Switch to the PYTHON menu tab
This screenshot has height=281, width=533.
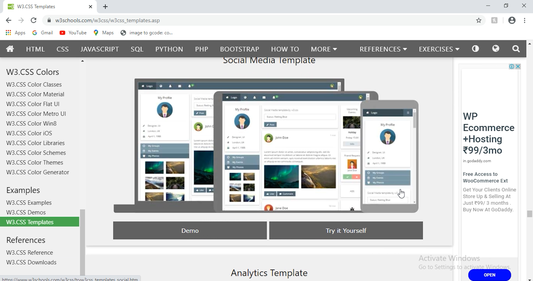[169, 49]
